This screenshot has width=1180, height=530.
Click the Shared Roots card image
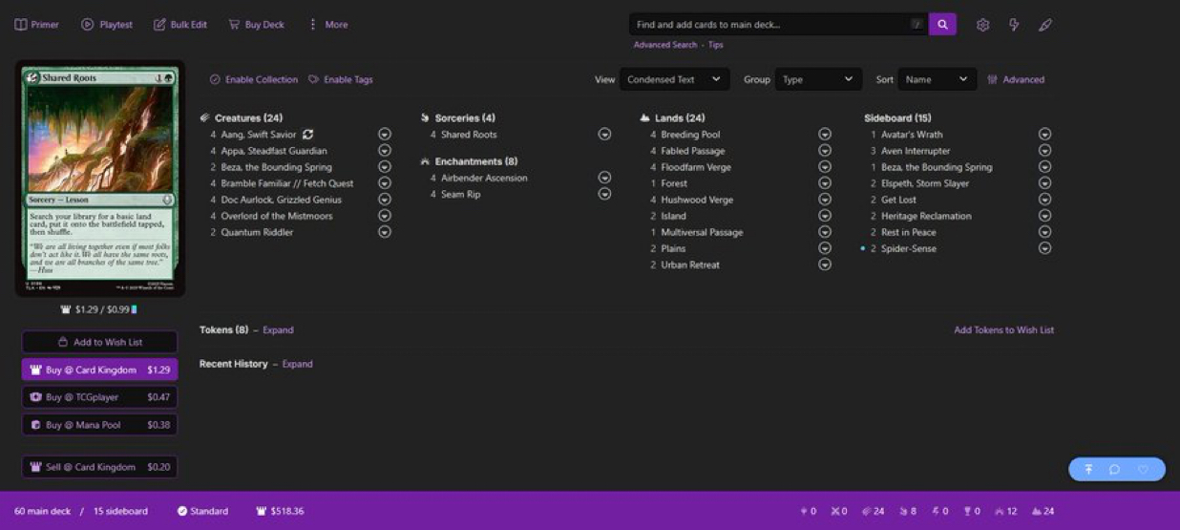coord(99,179)
